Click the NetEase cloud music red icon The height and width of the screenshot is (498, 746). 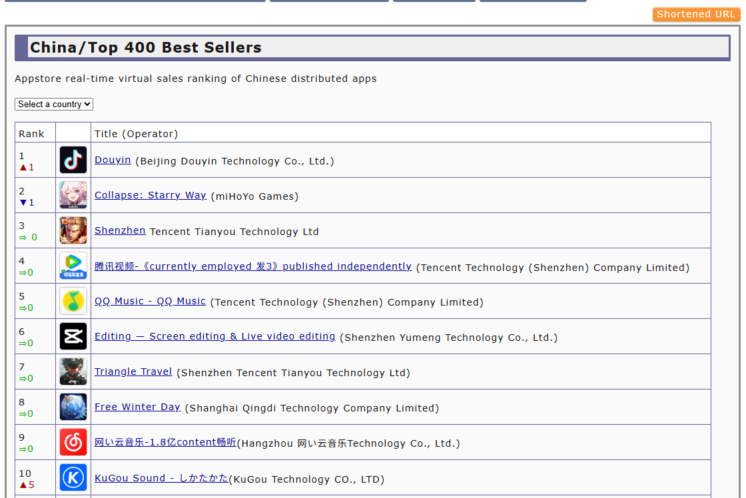(73, 442)
